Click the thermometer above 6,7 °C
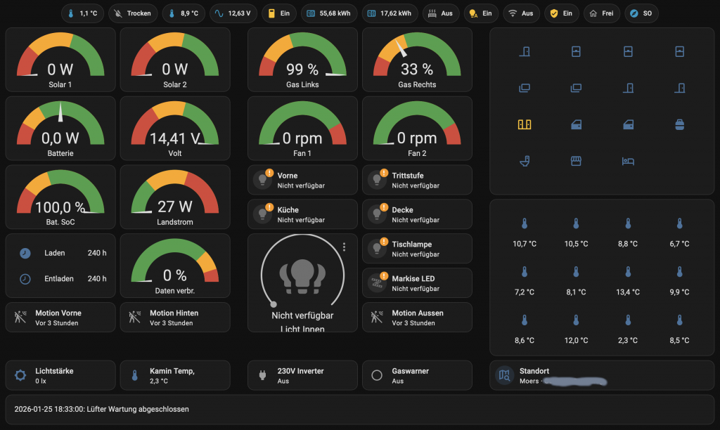This screenshot has height=430, width=720. pos(680,223)
